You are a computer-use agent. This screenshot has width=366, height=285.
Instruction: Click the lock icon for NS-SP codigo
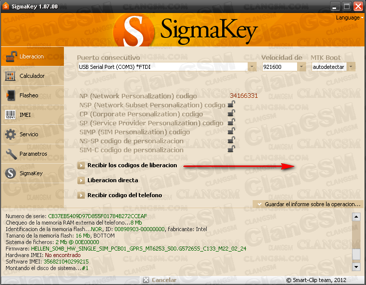coord(231,140)
